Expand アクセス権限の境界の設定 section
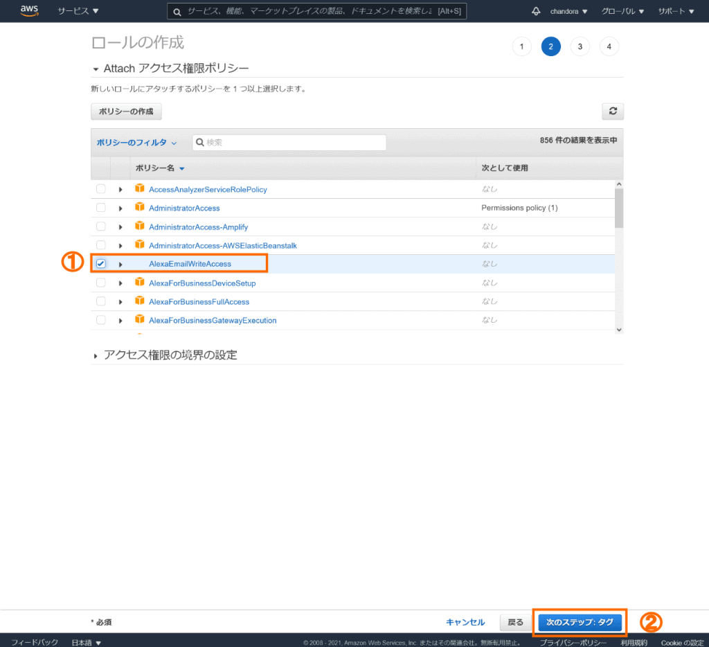709x647 pixels. tap(96, 356)
